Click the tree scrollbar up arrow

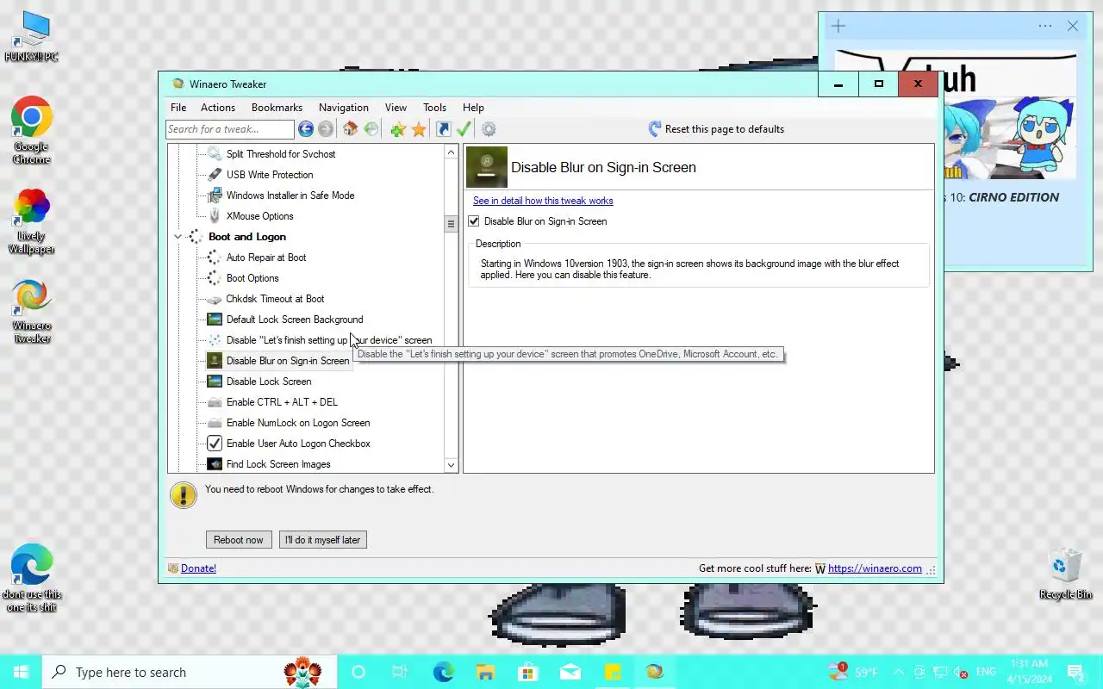click(451, 152)
